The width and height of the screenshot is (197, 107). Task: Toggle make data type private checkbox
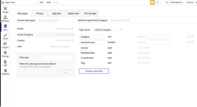click(x=71, y=64)
